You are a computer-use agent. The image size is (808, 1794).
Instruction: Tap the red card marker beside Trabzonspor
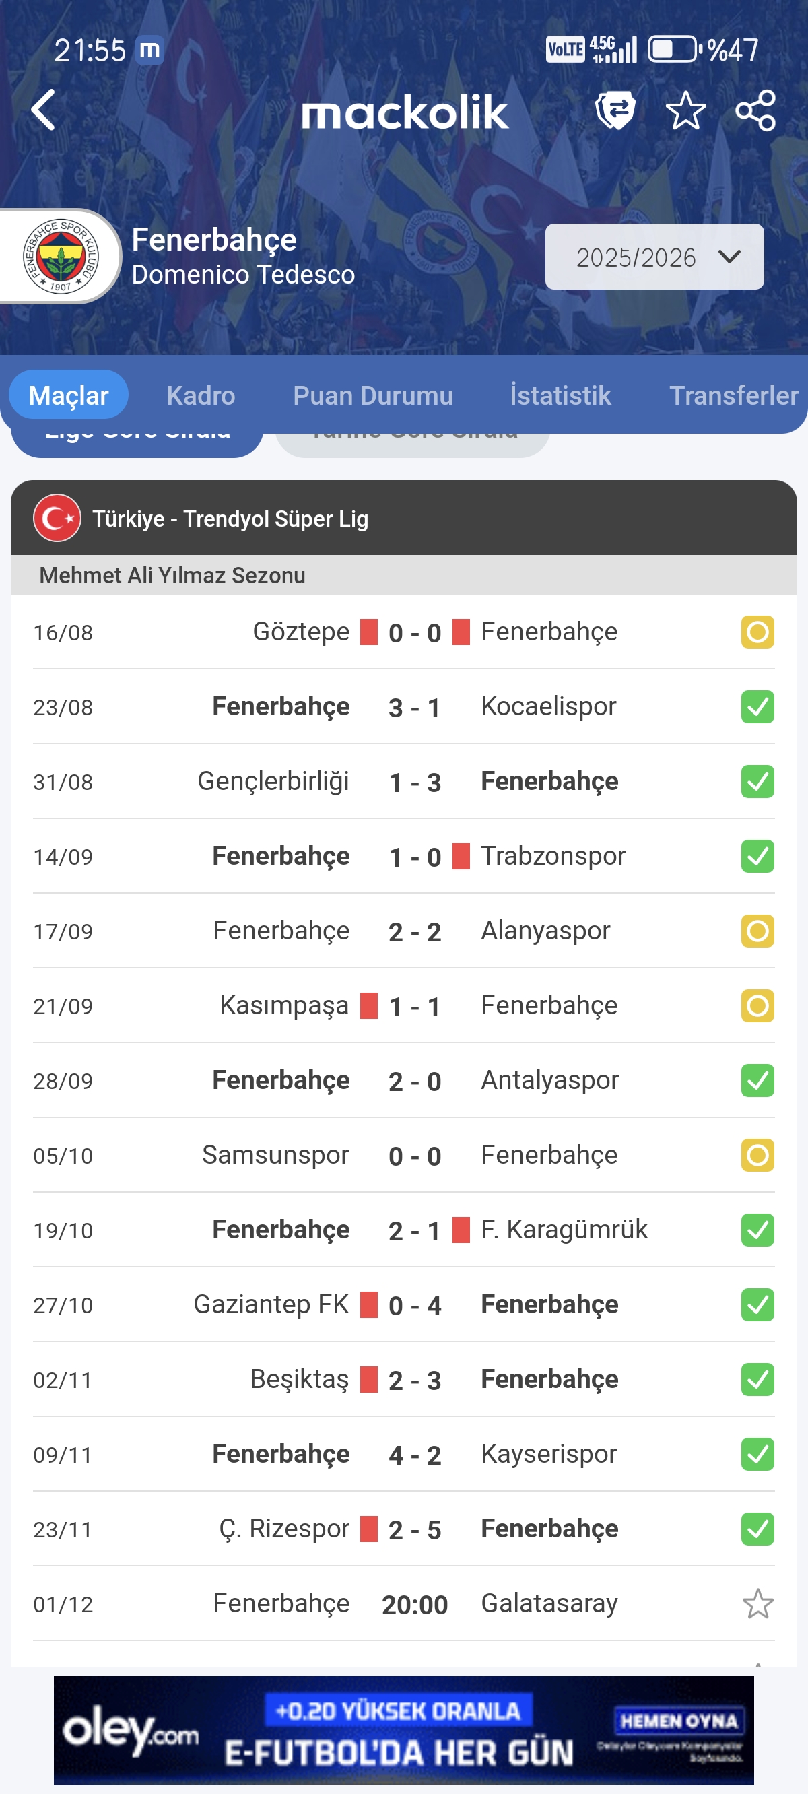click(461, 856)
